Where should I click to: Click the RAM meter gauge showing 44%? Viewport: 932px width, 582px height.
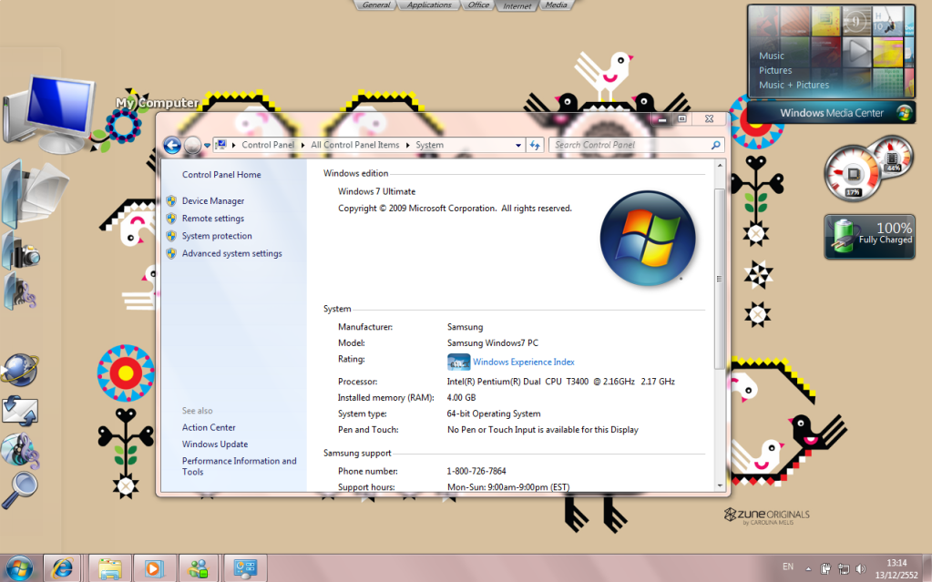click(892, 158)
